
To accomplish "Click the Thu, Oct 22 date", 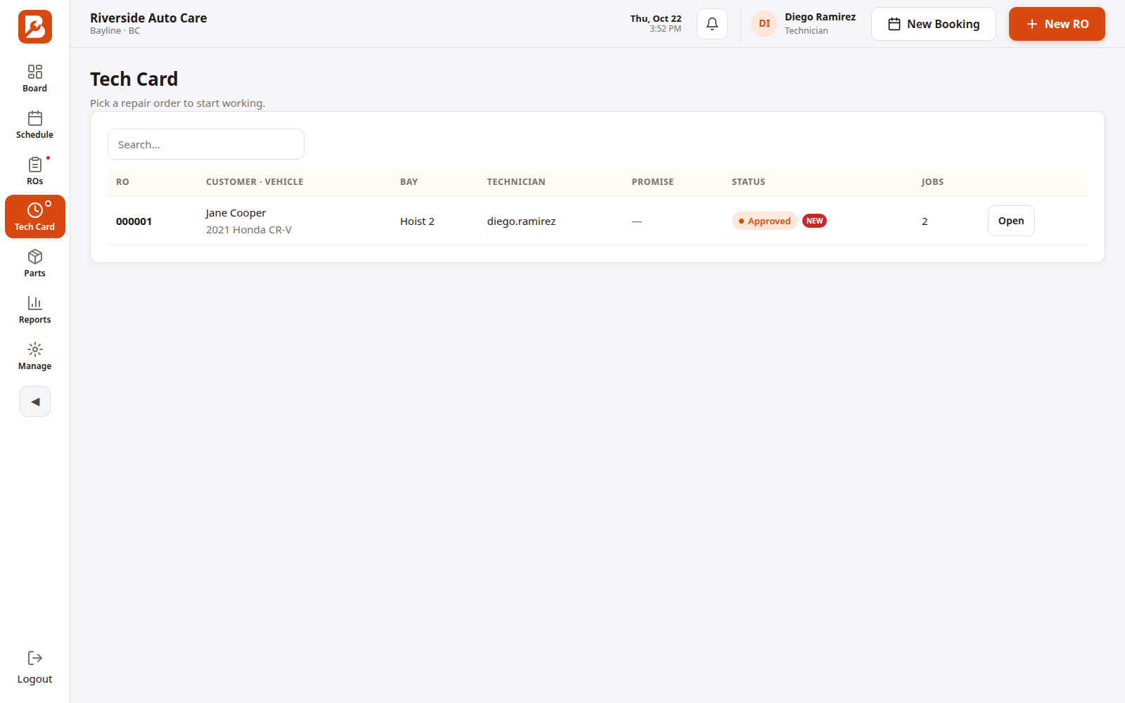I will tap(655, 19).
